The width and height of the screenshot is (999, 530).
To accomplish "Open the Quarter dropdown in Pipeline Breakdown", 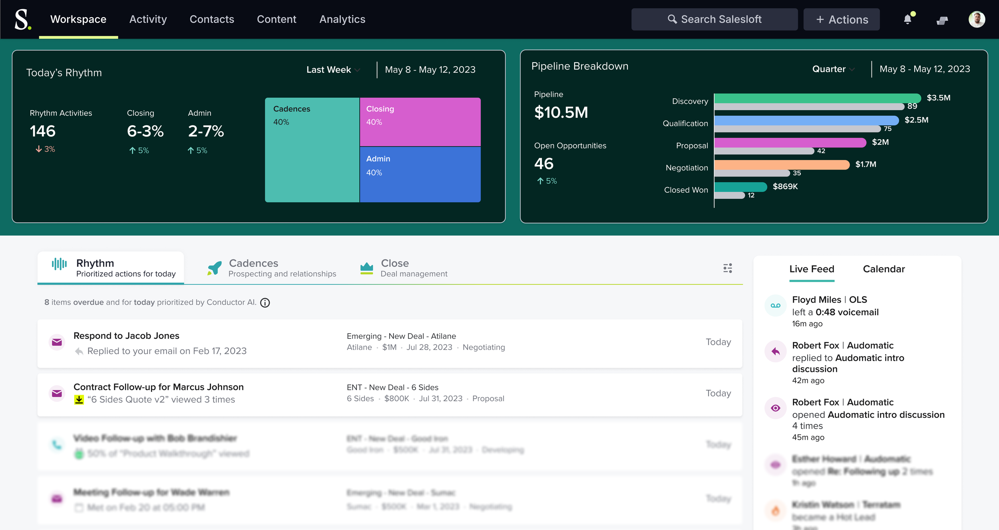I will coord(833,69).
